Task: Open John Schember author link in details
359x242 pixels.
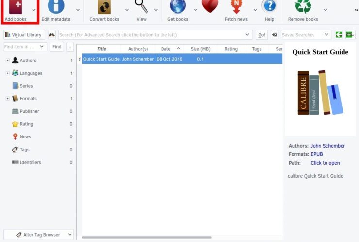Action: click(x=328, y=146)
